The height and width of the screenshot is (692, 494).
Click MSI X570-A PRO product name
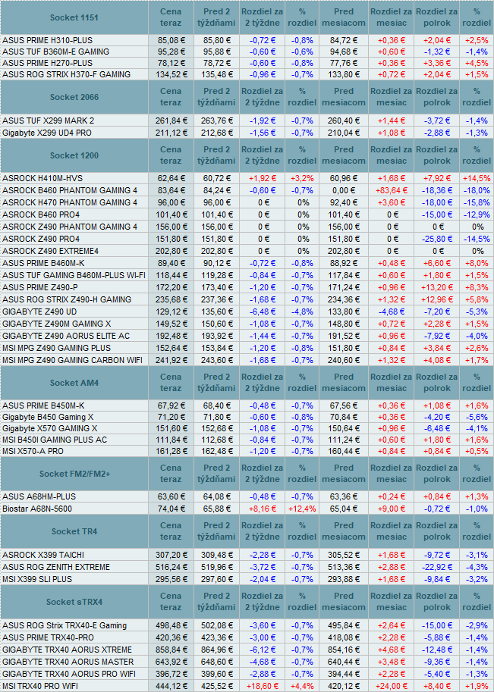pos(33,452)
